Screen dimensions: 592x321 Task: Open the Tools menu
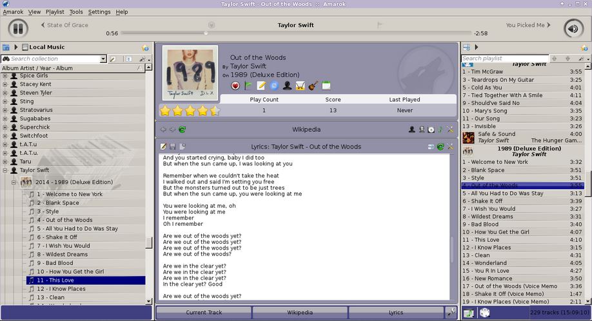[x=76, y=12]
